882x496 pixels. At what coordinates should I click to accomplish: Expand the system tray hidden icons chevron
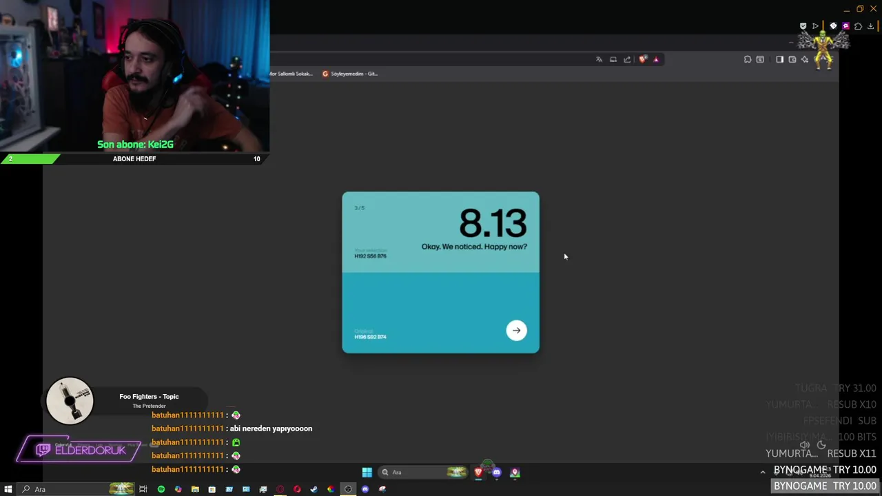[762, 473]
